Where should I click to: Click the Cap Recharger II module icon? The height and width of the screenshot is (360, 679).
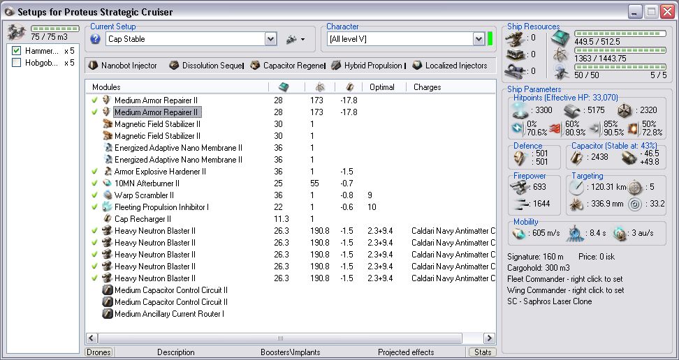(x=108, y=219)
